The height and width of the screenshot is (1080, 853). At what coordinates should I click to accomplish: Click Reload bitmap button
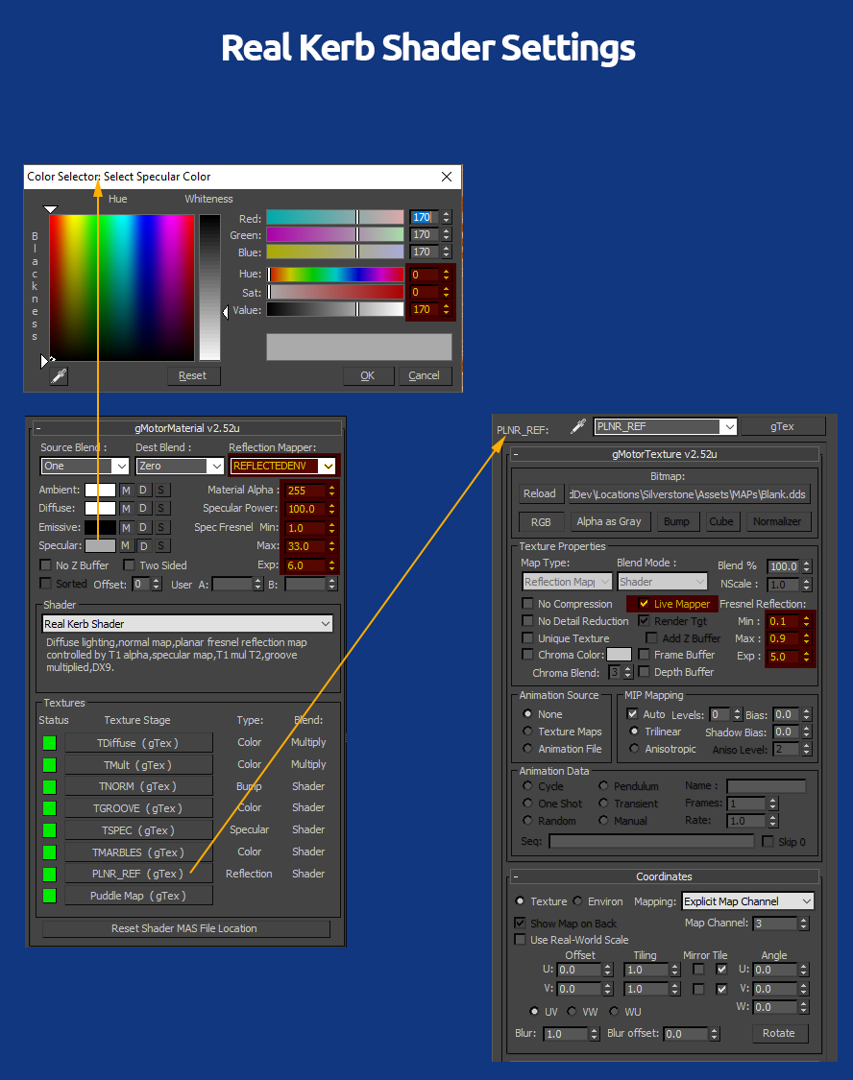(540, 493)
